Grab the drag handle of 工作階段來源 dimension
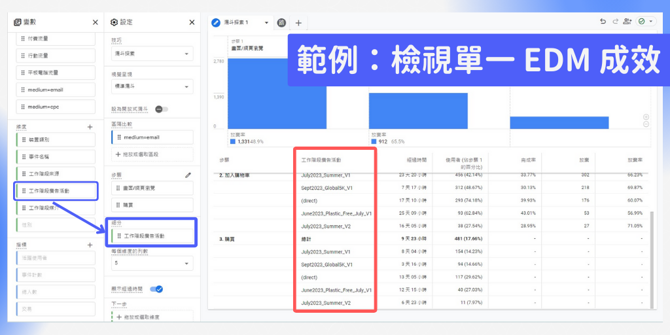 tap(24, 174)
